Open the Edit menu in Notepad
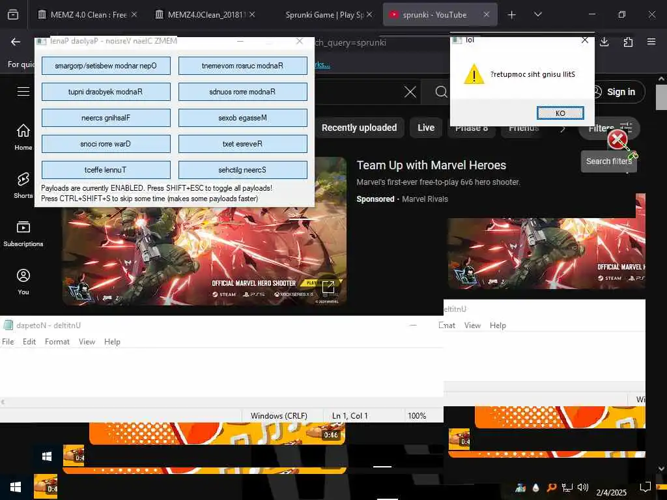Viewport: 667px width, 500px height. [29, 341]
